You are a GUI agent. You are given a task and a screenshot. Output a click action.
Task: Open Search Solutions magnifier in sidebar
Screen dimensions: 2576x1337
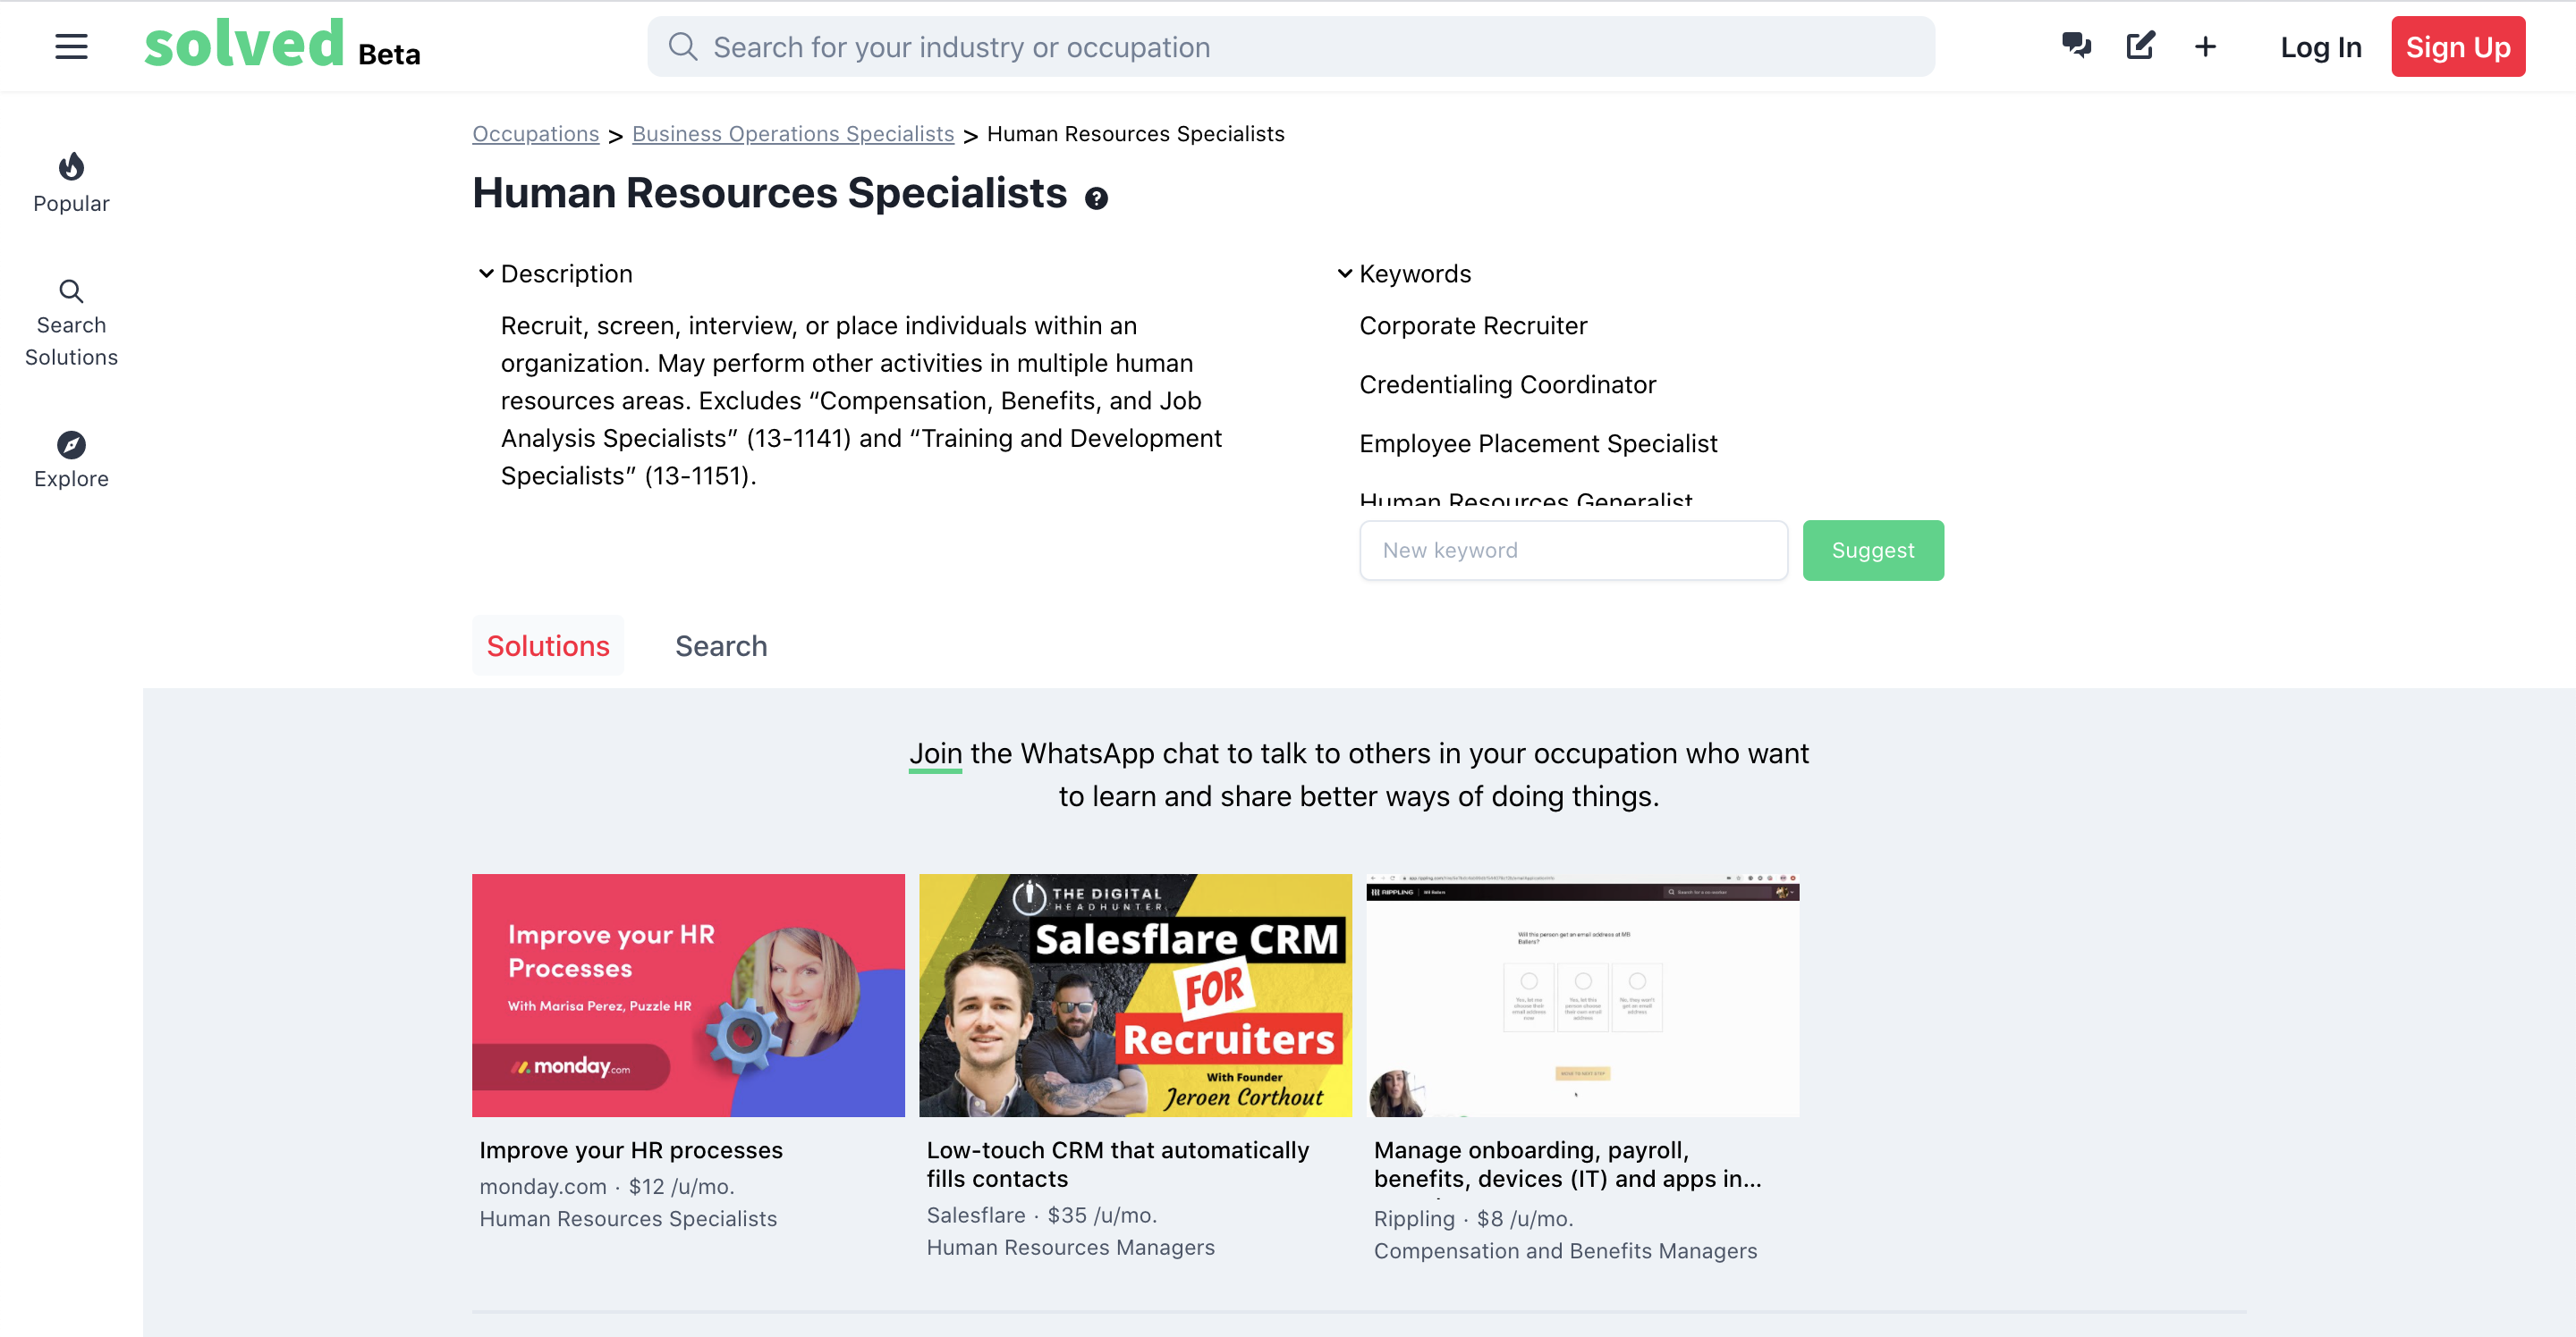pos(71,290)
